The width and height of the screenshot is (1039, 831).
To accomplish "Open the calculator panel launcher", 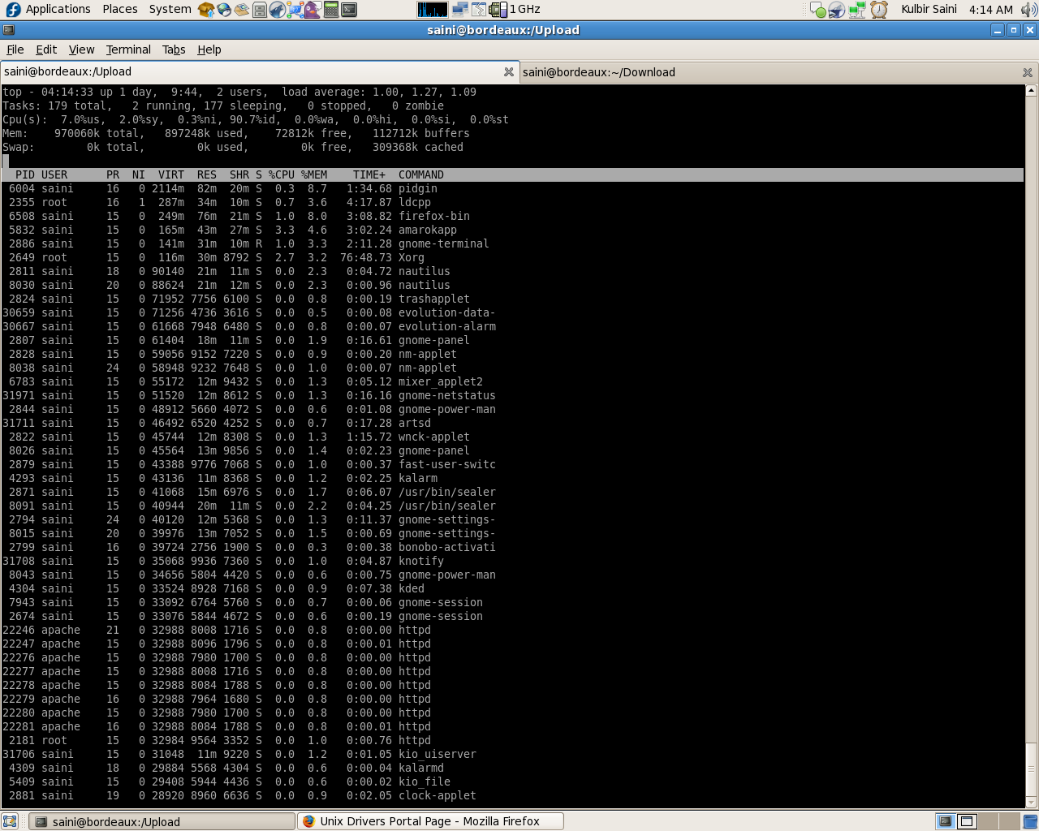I will pos(331,10).
